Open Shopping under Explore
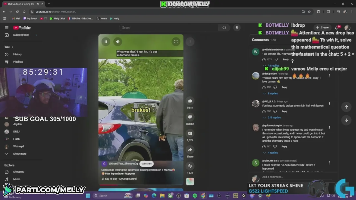The image size is (356, 200). point(19,172)
